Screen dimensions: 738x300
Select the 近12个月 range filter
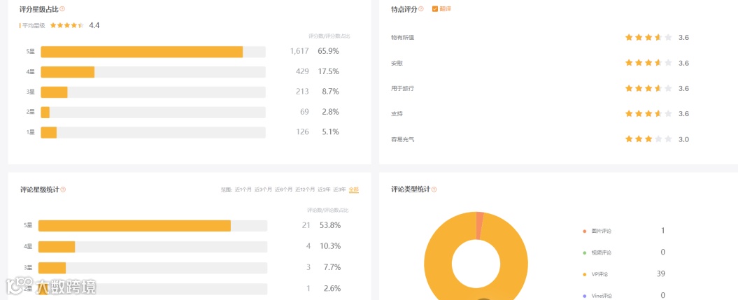click(x=305, y=190)
